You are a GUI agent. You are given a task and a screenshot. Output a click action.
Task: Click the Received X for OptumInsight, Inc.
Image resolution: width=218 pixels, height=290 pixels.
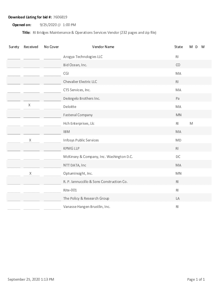[x=31, y=173]
